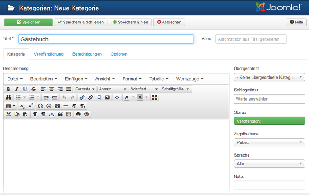This screenshot has width=309, height=195.
Task: Open the Schriftart font dropdown
Action: [x=143, y=89]
